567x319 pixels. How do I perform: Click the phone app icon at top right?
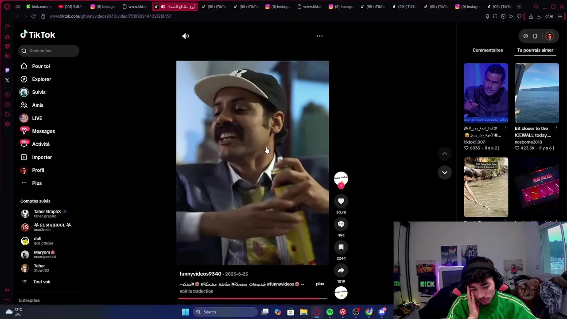coord(535,36)
